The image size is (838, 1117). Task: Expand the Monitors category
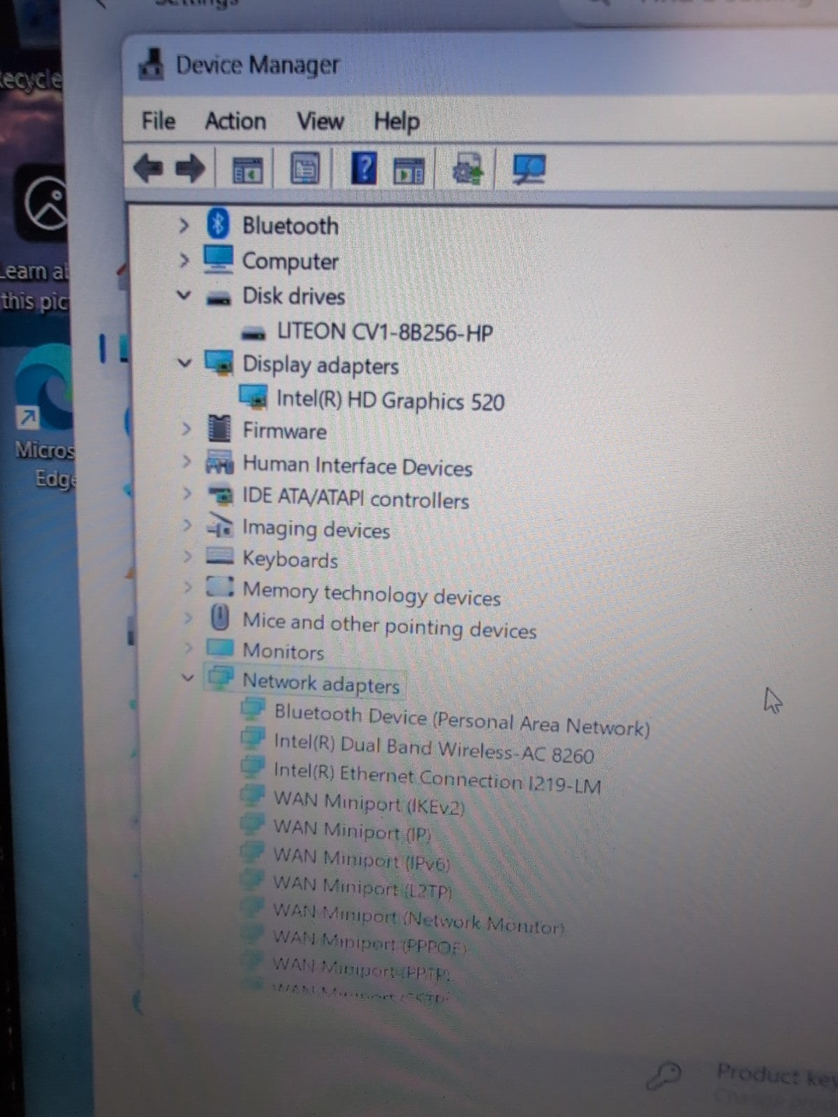[x=188, y=648]
